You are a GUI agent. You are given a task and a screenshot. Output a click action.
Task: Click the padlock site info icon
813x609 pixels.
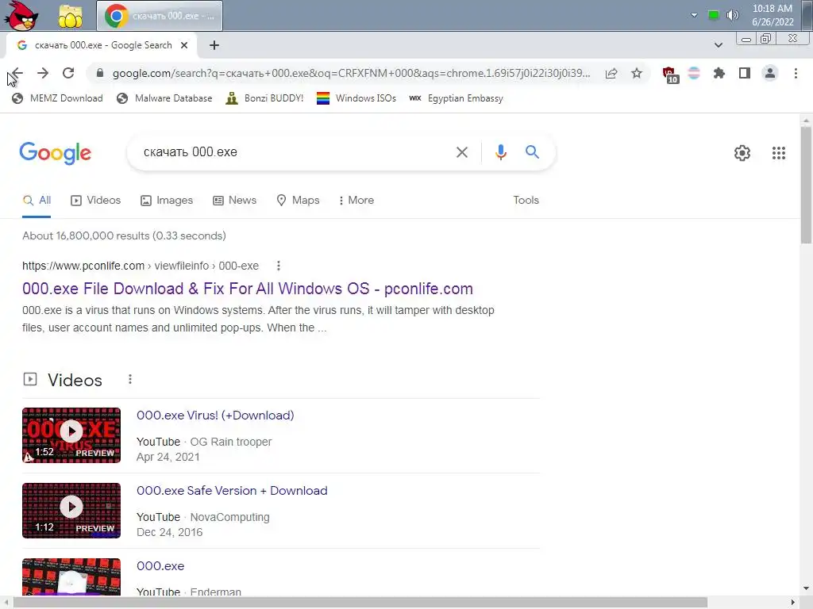tap(100, 73)
